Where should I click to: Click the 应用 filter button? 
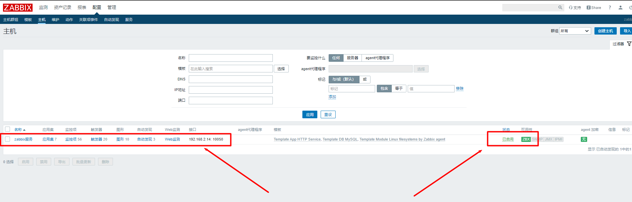[310, 115]
